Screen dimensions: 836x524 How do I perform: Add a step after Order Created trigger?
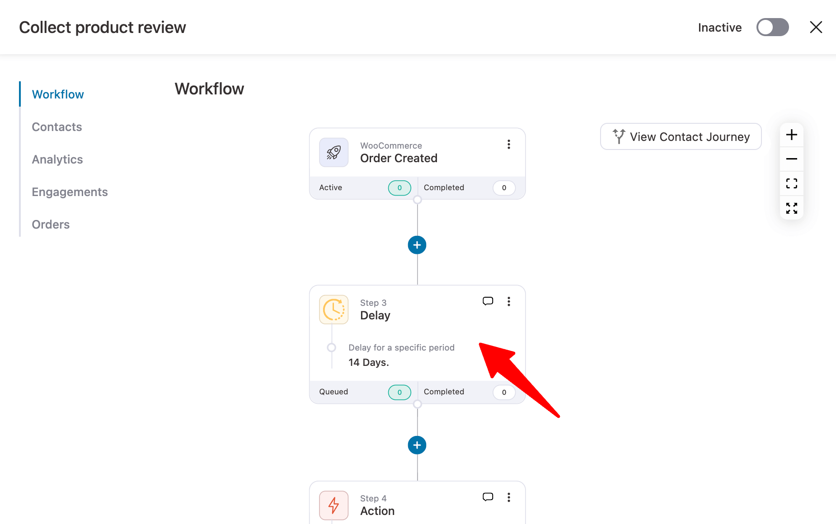click(417, 245)
